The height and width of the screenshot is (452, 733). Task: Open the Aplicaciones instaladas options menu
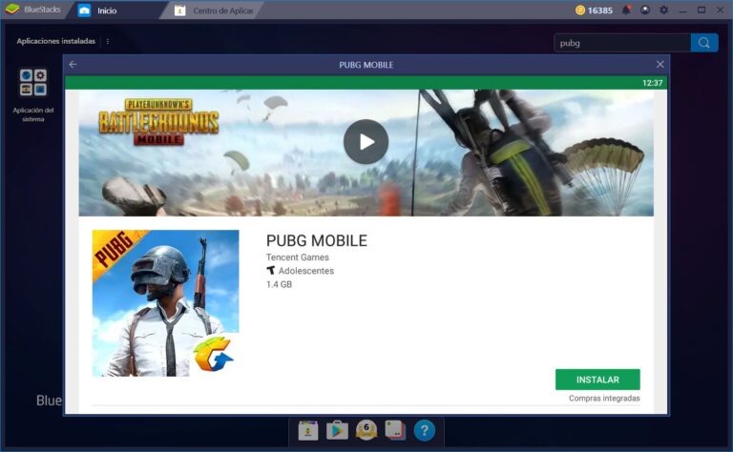coord(108,42)
